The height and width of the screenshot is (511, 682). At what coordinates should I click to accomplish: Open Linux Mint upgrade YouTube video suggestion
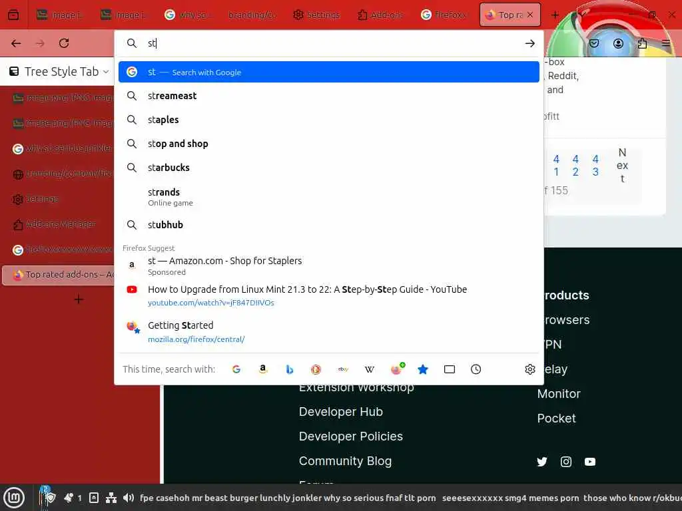tap(329, 295)
